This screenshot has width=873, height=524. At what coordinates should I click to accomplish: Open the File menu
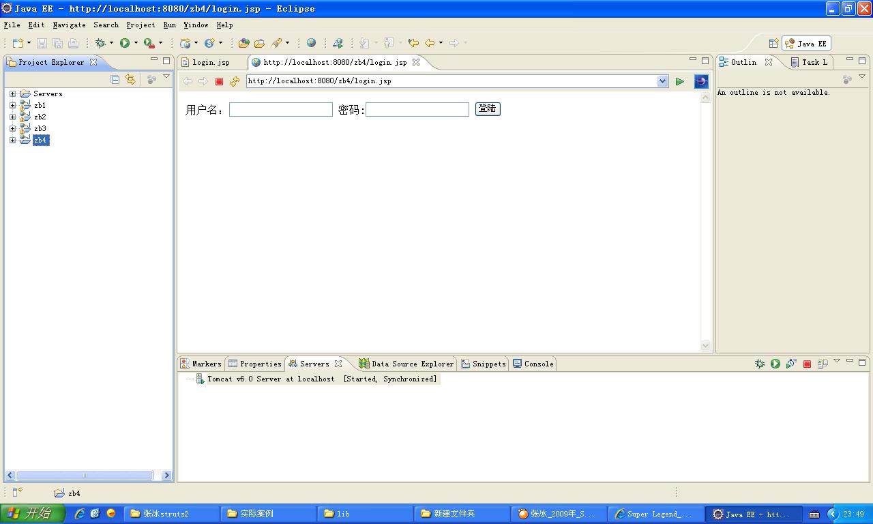click(x=12, y=25)
